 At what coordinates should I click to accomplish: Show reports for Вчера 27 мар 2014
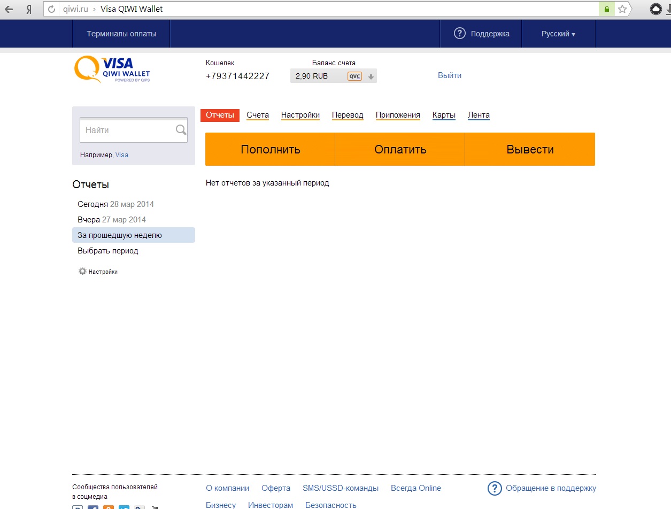coord(112,220)
